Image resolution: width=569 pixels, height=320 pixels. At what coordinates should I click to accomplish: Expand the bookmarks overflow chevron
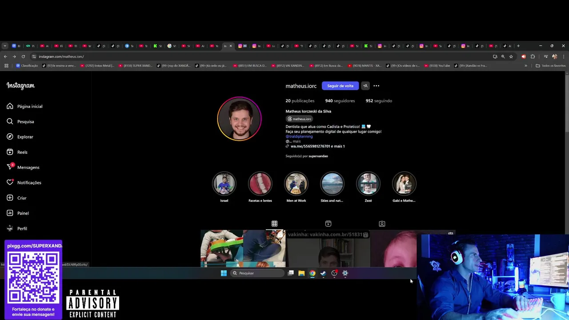coord(526,66)
